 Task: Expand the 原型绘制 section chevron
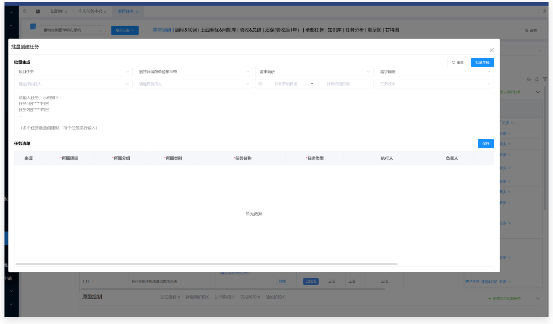point(538,298)
